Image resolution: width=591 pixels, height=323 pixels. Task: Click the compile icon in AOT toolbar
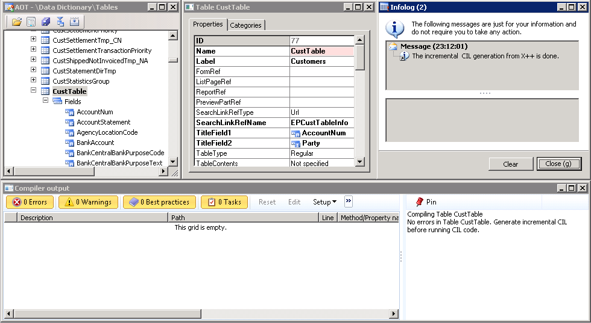60,22
